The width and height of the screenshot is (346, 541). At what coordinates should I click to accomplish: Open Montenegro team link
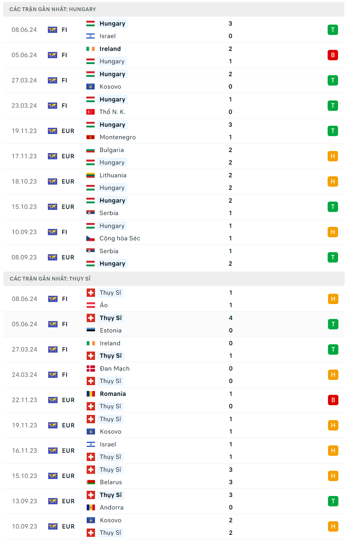[118, 137]
